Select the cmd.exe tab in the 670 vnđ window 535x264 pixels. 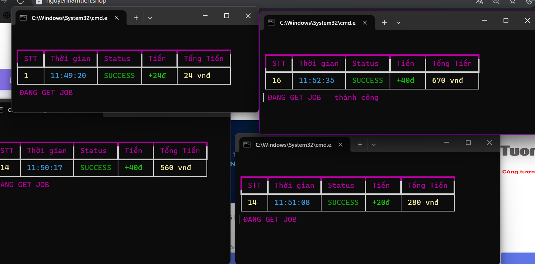[314, 23]
